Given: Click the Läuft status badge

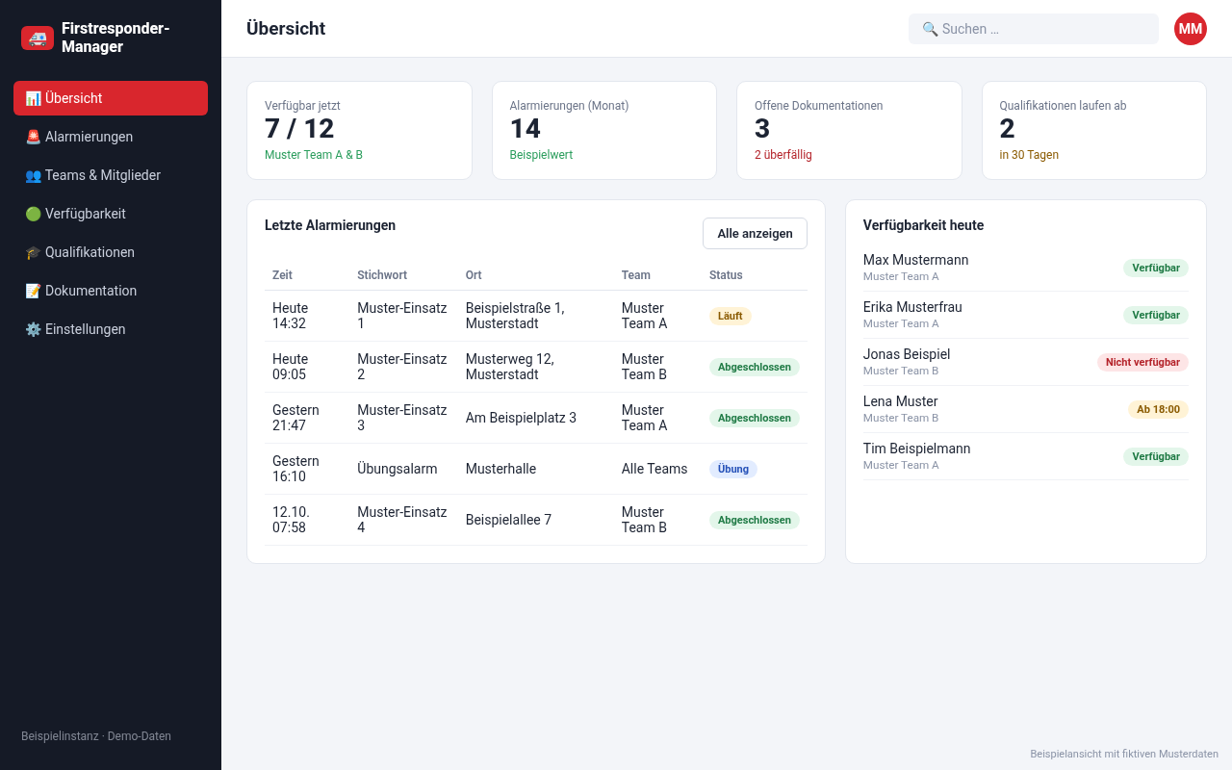Looking at the screenshot, I should [x=731, y=316].
